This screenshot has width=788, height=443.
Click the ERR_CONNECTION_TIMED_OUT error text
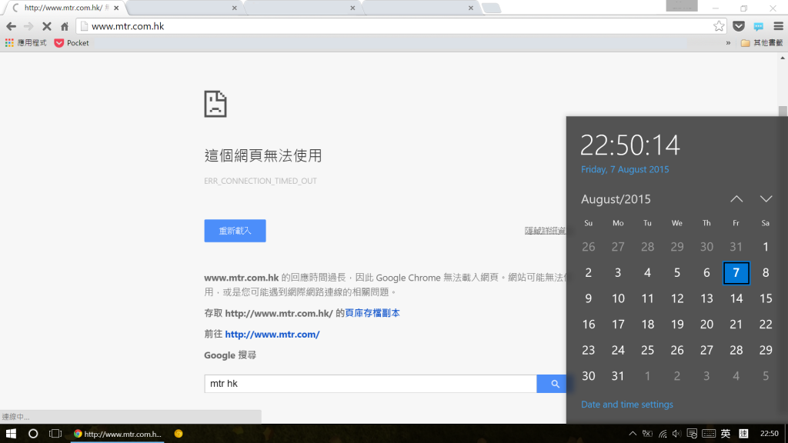pyautogui.click(x=260, y=181)
